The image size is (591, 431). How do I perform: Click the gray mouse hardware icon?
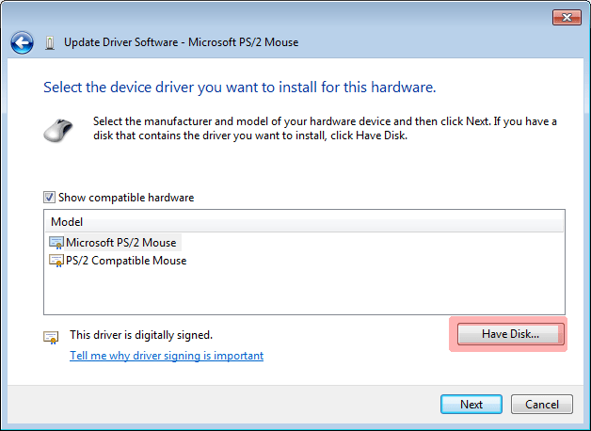coord(58,131)
